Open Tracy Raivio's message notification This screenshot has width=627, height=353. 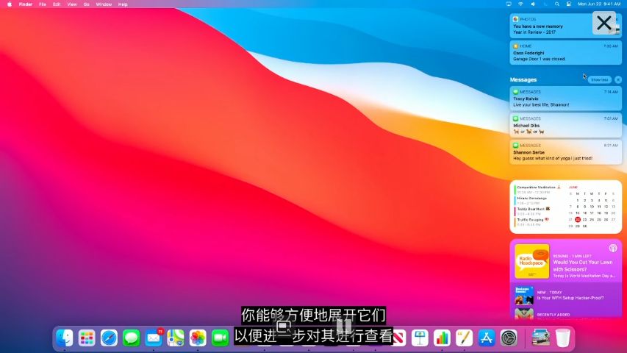565,99
